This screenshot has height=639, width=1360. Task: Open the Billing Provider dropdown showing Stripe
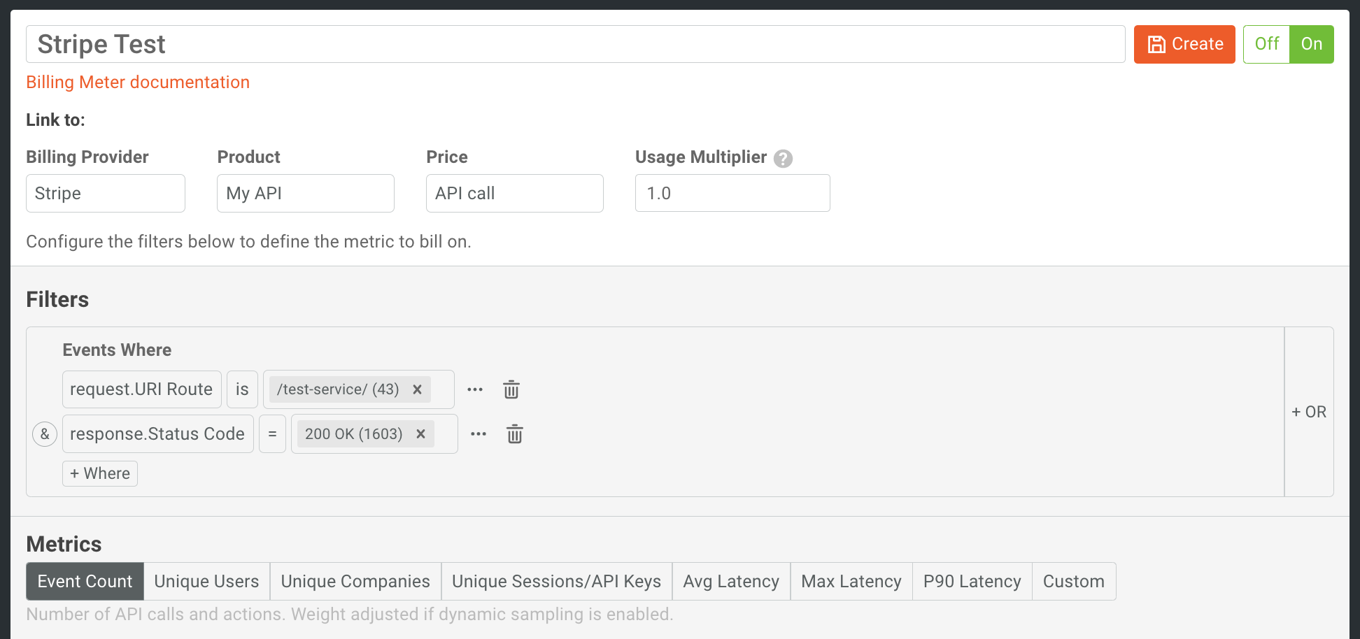105,193
